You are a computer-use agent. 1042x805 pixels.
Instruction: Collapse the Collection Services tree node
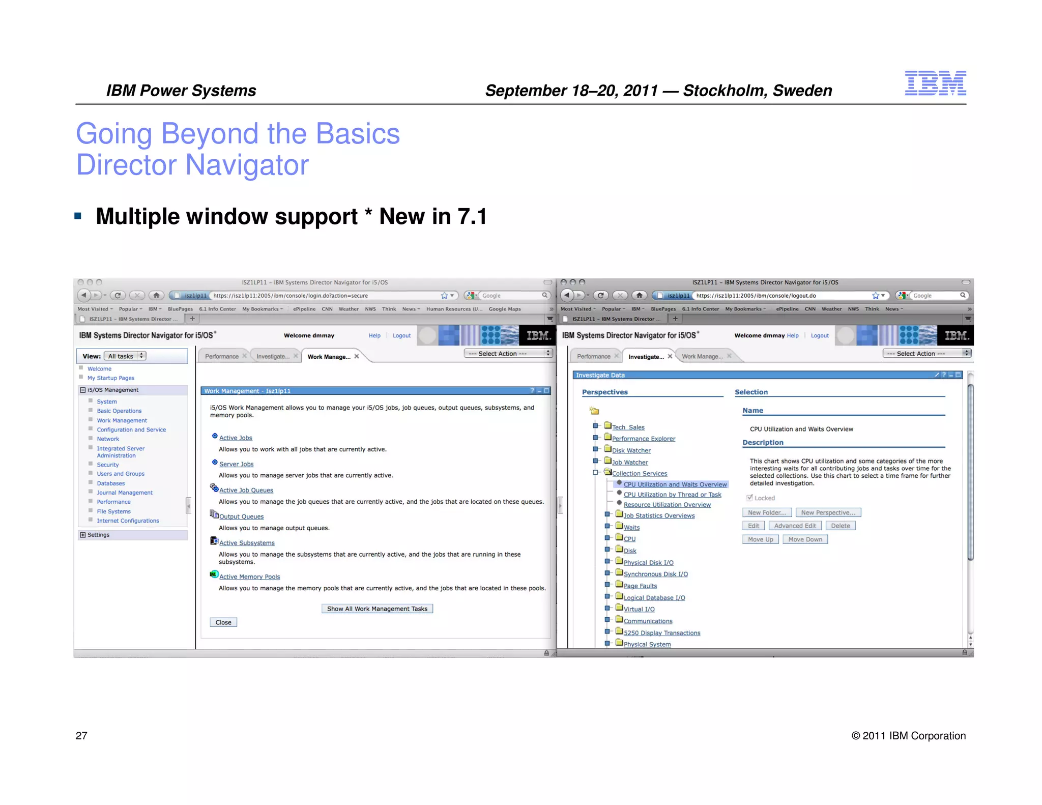(x=595, y=472)
